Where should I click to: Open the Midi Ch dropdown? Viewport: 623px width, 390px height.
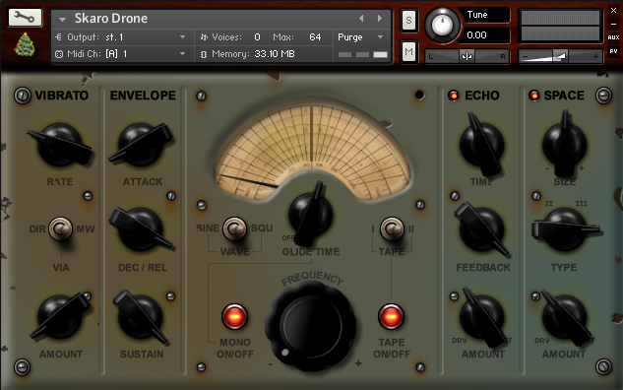(x=121, y=53)
